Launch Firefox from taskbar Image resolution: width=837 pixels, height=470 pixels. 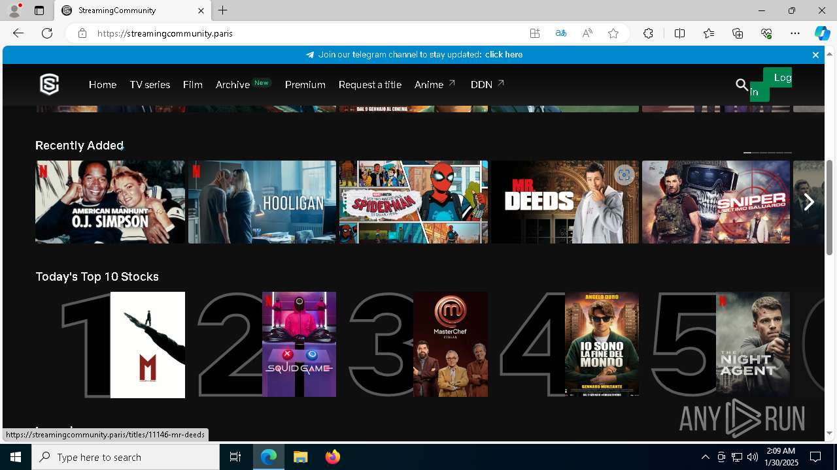coord(332,457)
